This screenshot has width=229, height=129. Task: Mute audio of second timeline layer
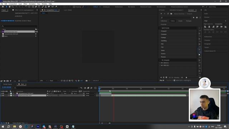(3, 96)
